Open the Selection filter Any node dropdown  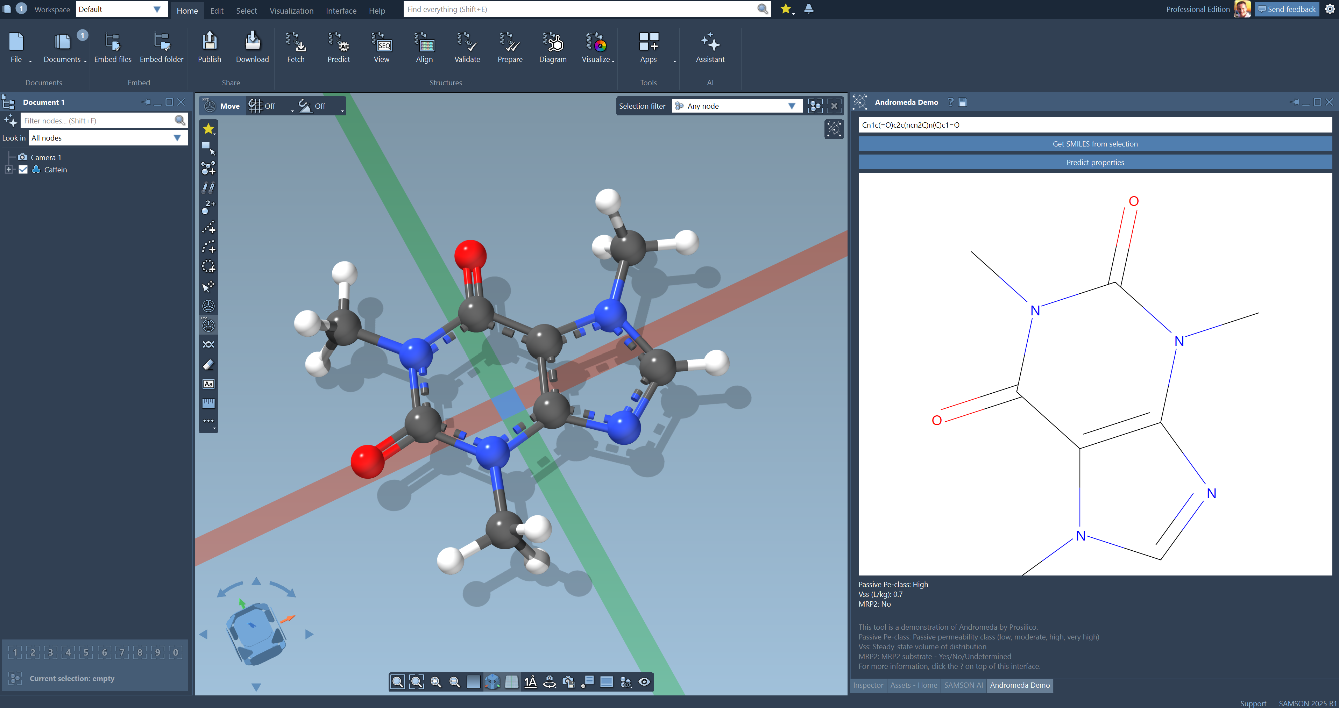737,106
